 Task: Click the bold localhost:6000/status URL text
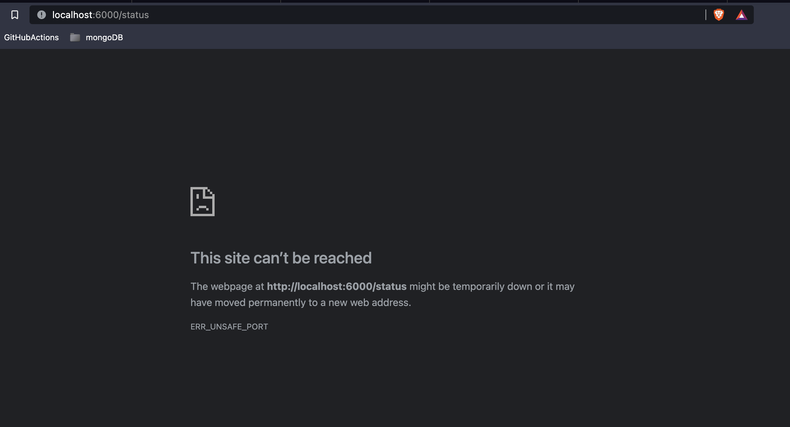coord(336,286)
